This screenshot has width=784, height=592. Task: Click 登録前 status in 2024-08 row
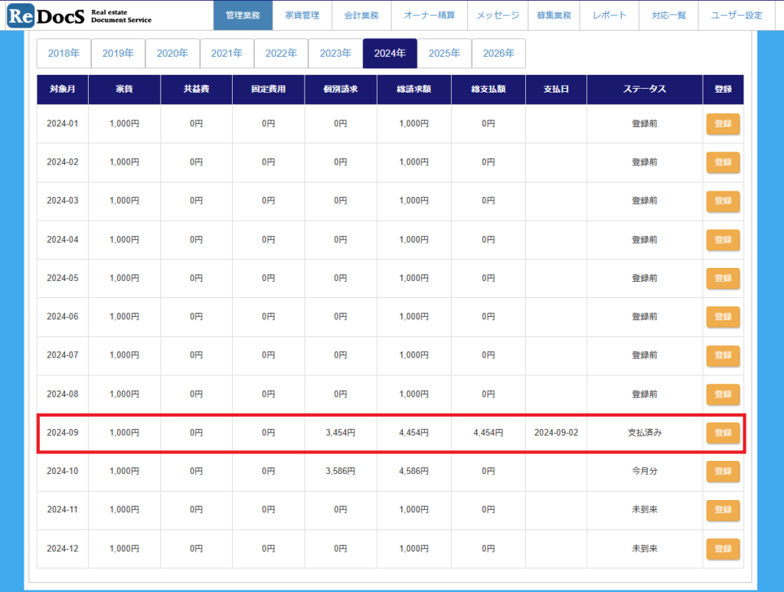645,394
